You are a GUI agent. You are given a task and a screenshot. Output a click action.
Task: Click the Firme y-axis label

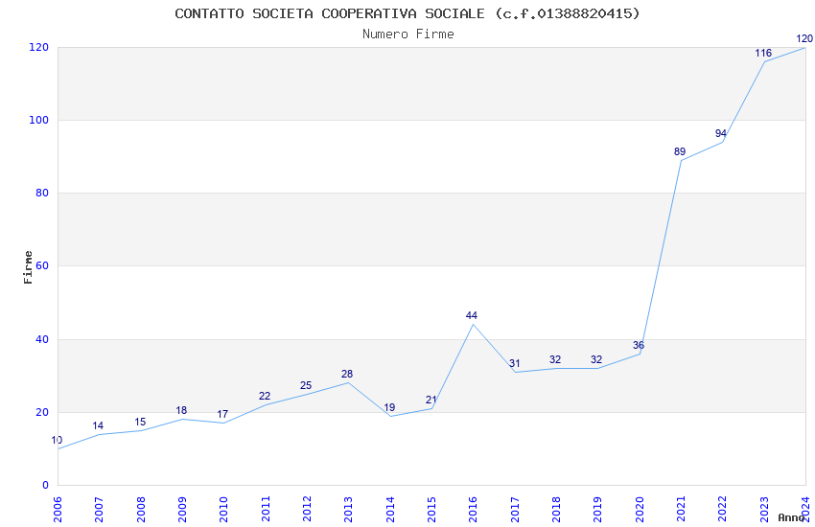[x=28, y=267]
